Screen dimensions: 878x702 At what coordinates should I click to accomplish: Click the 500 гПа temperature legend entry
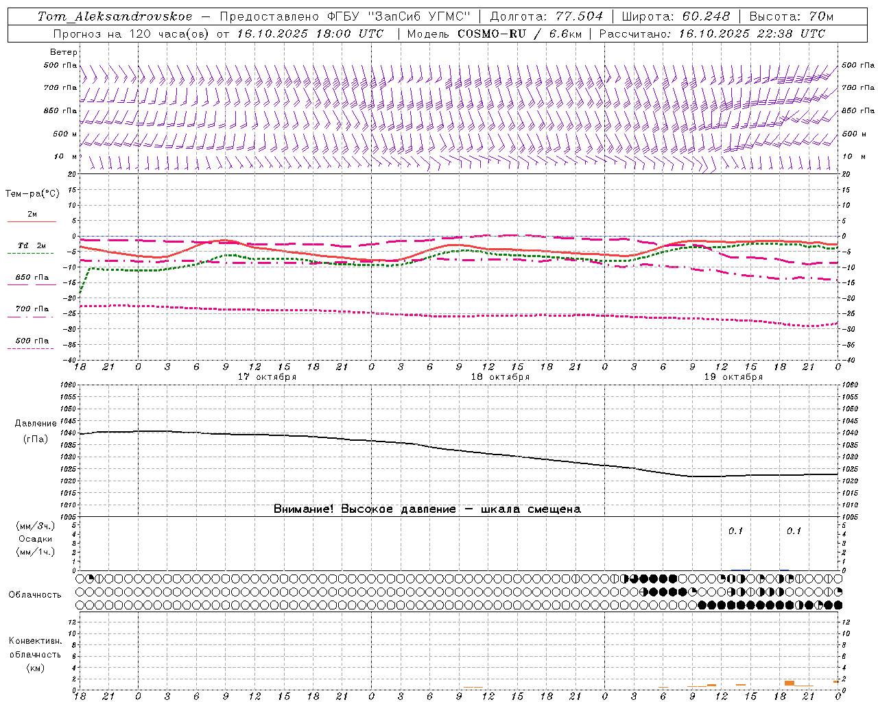32,341
